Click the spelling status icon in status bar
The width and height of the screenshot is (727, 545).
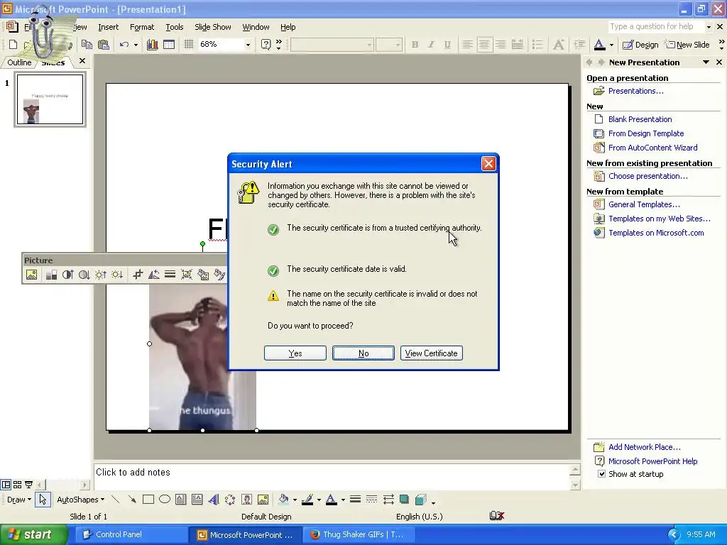(496, 516)
